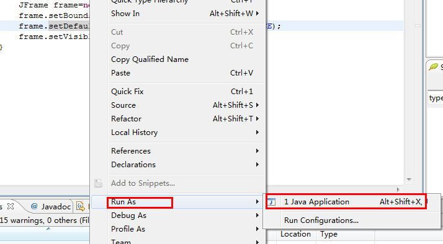443x244 pixels.
Task: Click the type filter text field
Action: [x=435, y=98]
